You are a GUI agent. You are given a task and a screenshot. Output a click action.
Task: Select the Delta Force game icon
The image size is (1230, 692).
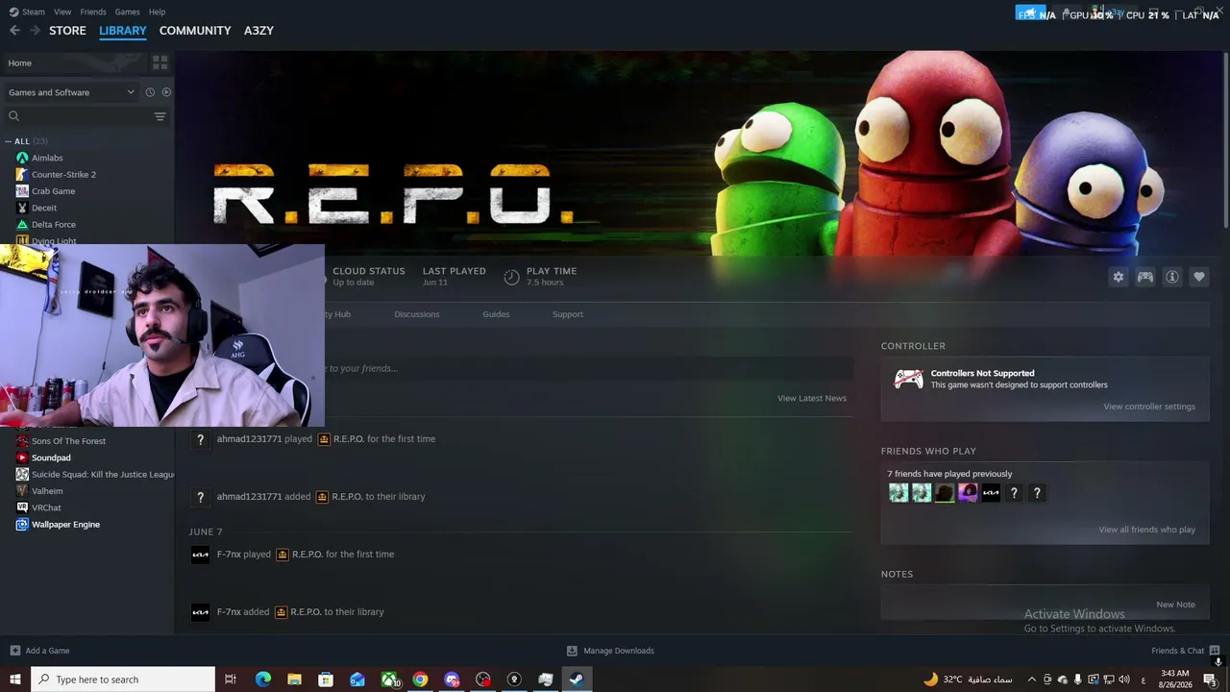tap(22, 224)
